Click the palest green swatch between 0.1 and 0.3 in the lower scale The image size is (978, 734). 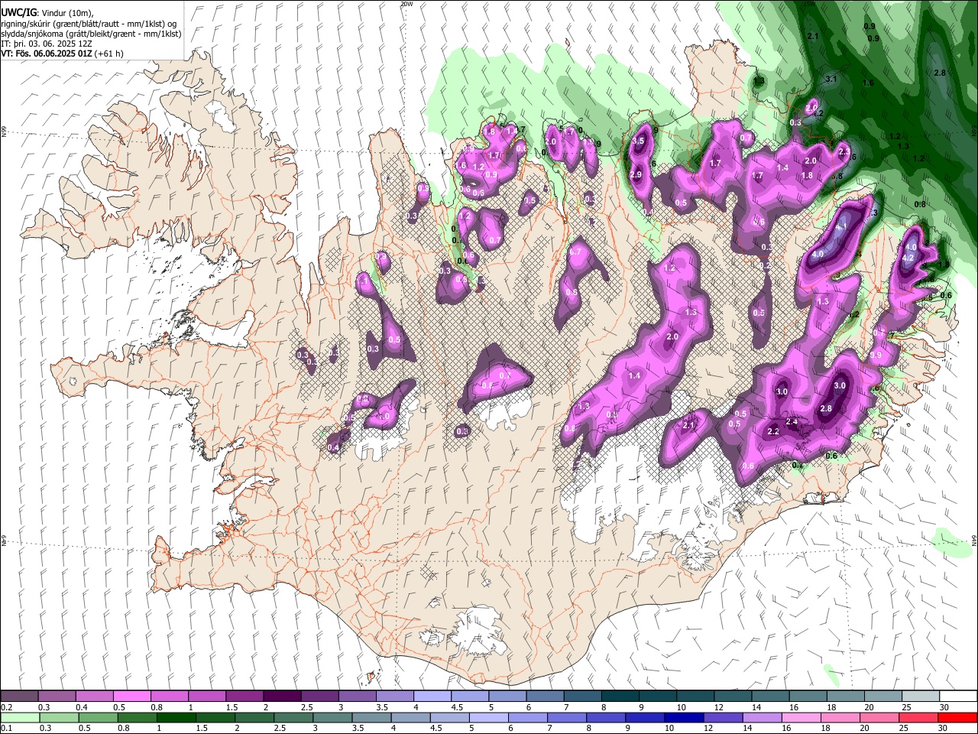[20, 717]
